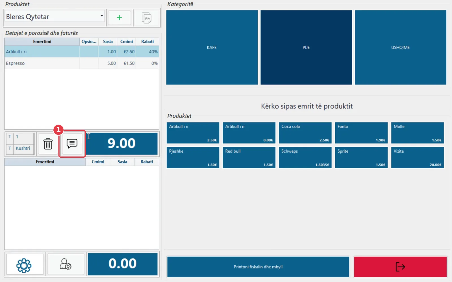Click the 0.00 total display
Image resolution: width=452 pixels, height=282 pixels.
(123, 264)
